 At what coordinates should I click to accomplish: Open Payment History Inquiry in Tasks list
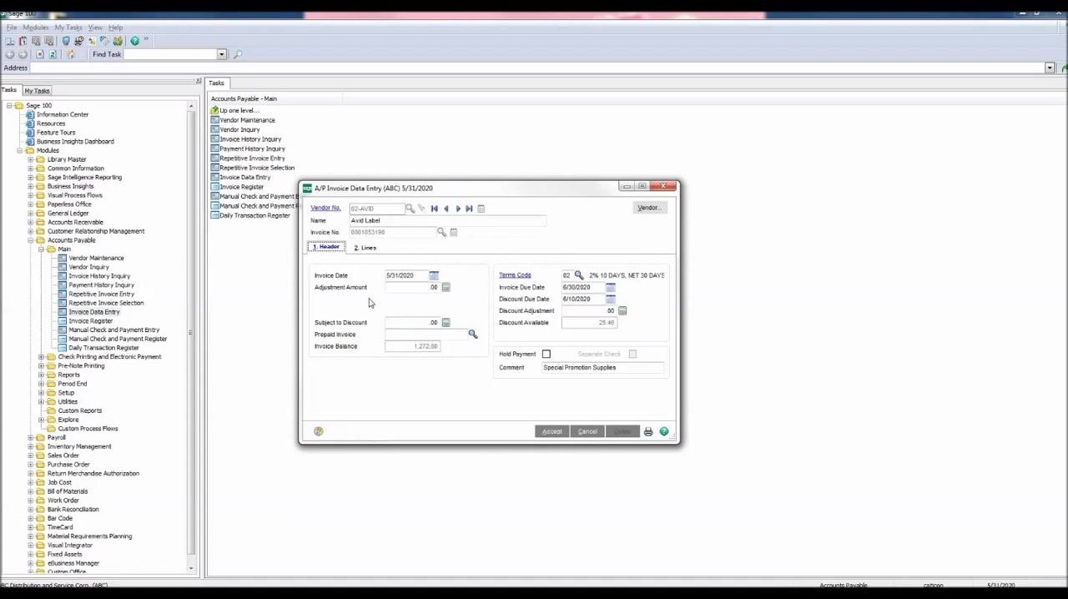252,148
